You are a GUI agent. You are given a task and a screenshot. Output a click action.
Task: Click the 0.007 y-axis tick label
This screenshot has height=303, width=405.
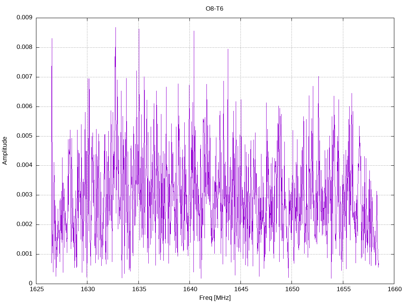(x=25, y=77)
